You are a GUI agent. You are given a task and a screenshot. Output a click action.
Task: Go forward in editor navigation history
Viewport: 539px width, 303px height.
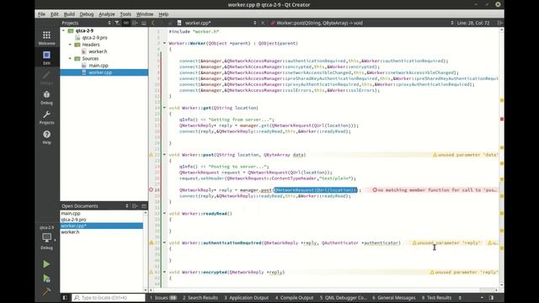click(x=162, y=23)
